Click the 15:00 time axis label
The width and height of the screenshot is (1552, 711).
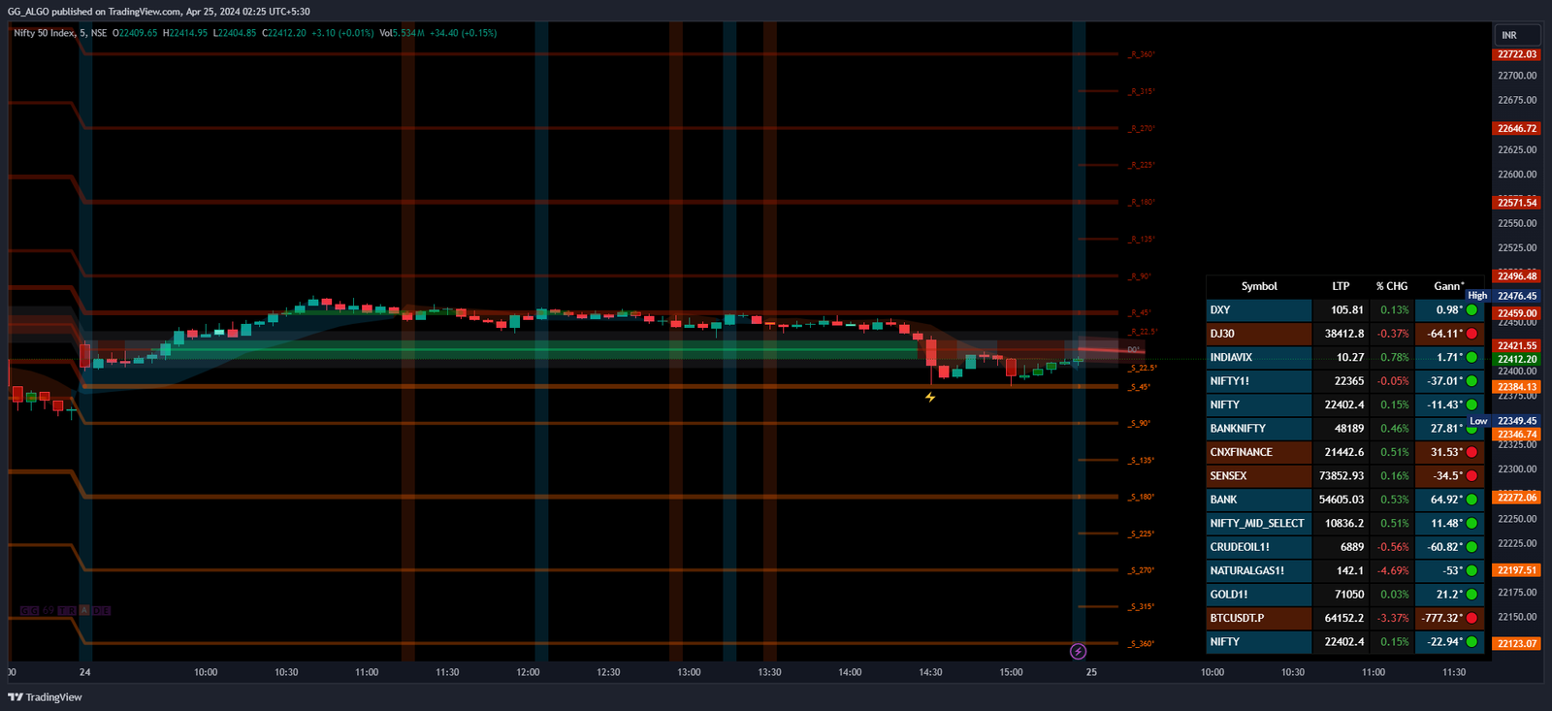click(x=1011, y=672)
